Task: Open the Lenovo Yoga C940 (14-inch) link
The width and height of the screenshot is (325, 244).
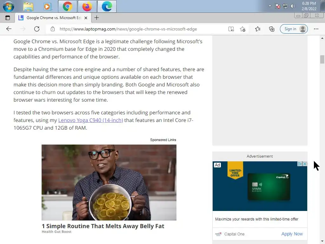Action: click(x=90, y=120)
